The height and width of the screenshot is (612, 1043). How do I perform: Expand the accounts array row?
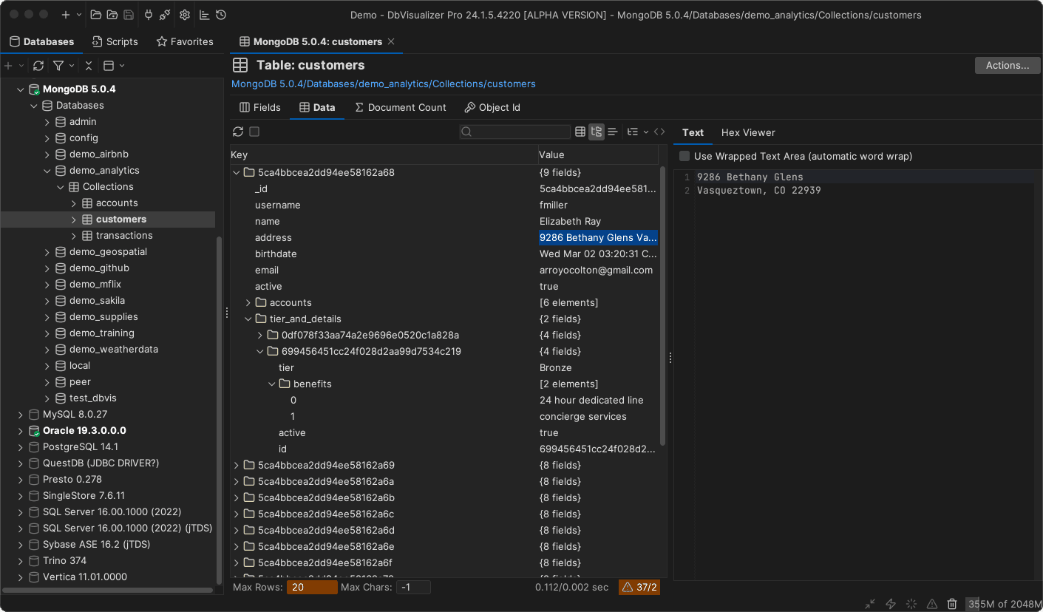coord(248,302)
